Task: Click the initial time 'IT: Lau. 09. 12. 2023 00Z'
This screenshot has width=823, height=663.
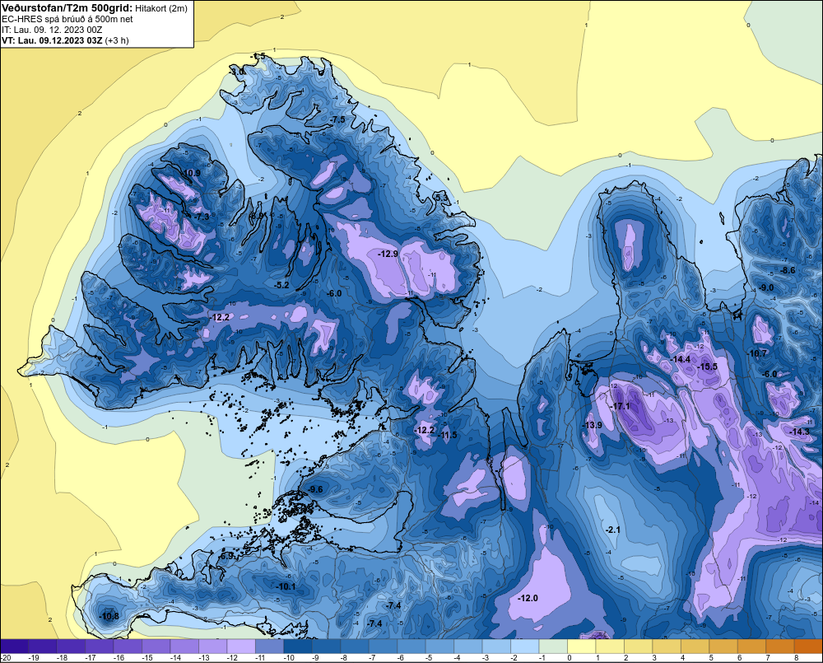Action: click(52, 30)
